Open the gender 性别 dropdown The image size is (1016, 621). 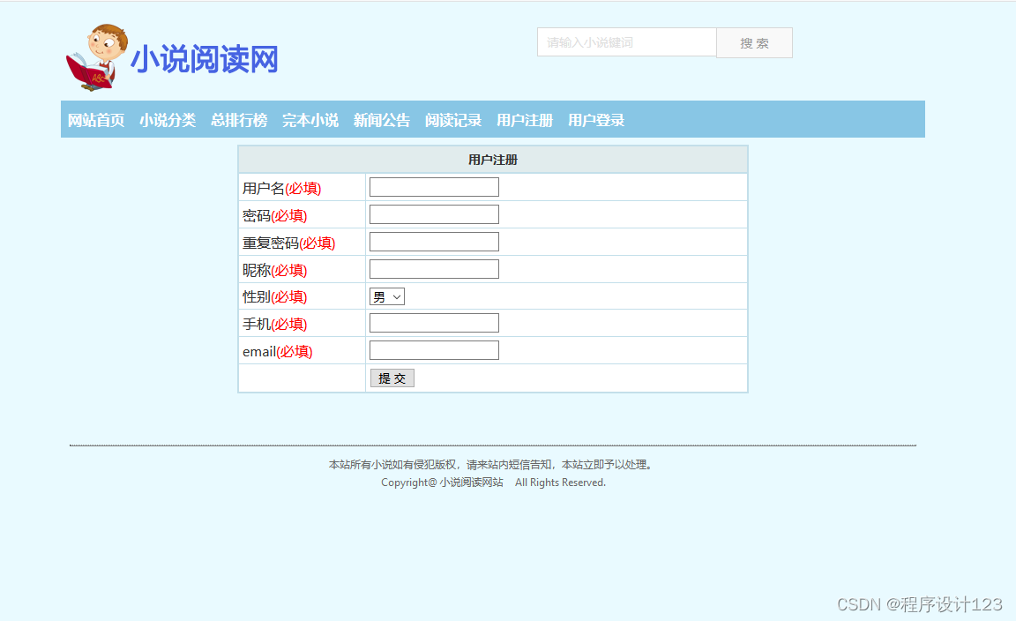(x=386, y=296)
